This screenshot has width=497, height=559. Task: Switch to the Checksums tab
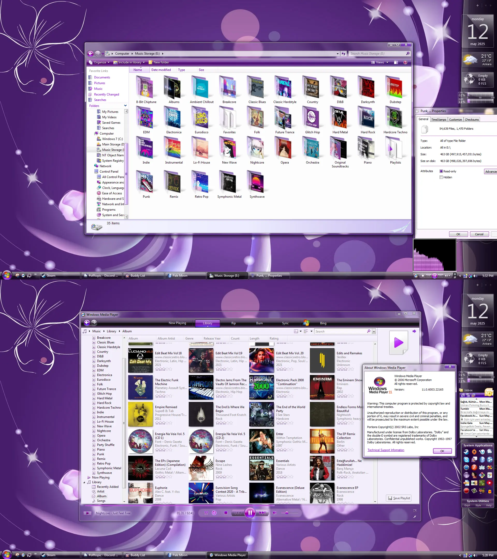coord(472,120)
